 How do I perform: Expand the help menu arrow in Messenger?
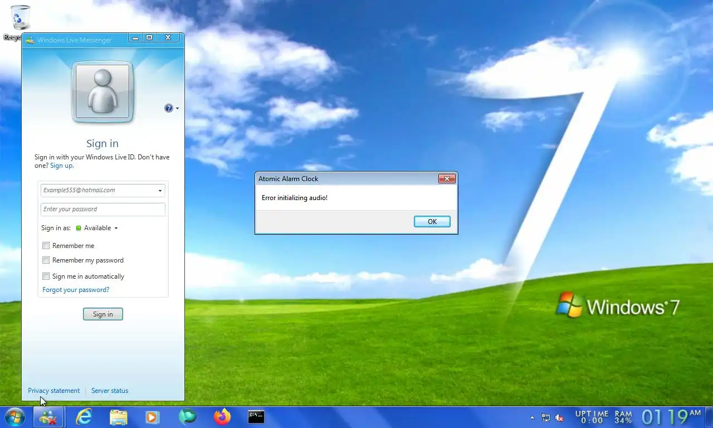[177, 109]
